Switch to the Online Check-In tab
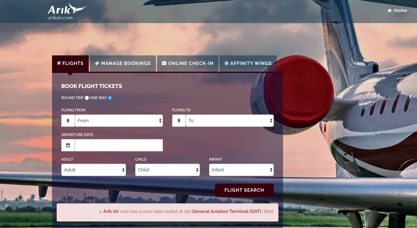The width and height of the screenshot is (417, 228). click(188, 63)
